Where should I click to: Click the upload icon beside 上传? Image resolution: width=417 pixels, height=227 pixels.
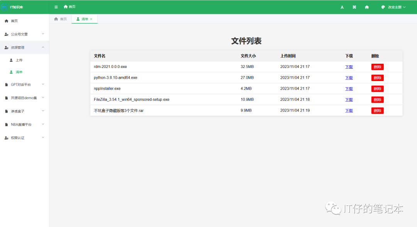pos(11,60)
